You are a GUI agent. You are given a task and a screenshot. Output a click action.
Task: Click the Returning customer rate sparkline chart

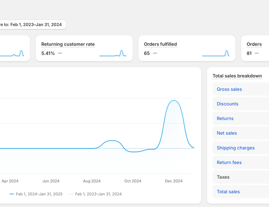[x=113, y=53]
